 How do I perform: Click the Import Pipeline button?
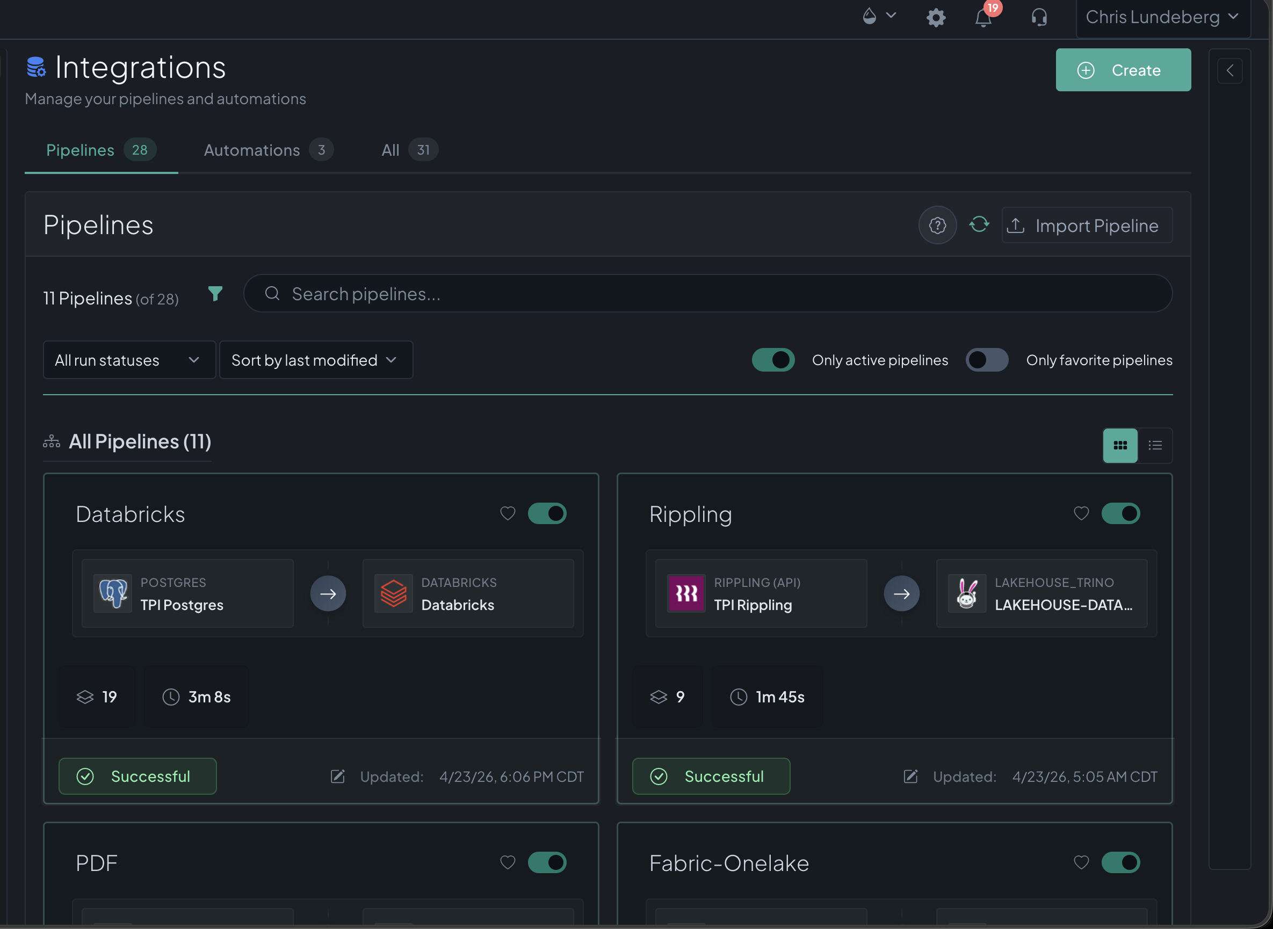pos(1087,226)
